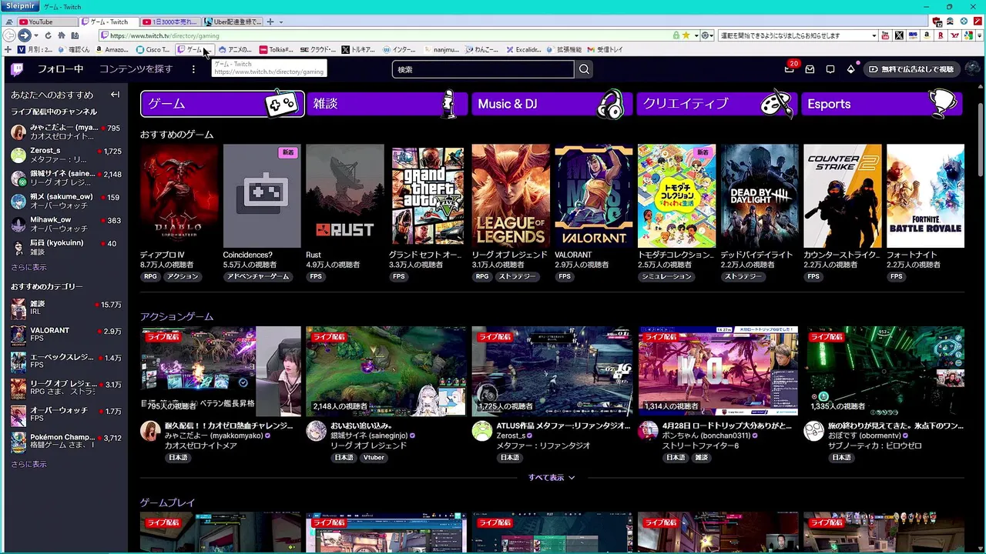
Task: Open the Amazon bookmark
Action: (112, 50)
